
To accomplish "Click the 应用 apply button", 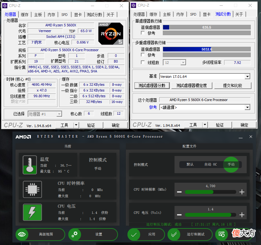I will click(146, 235).
